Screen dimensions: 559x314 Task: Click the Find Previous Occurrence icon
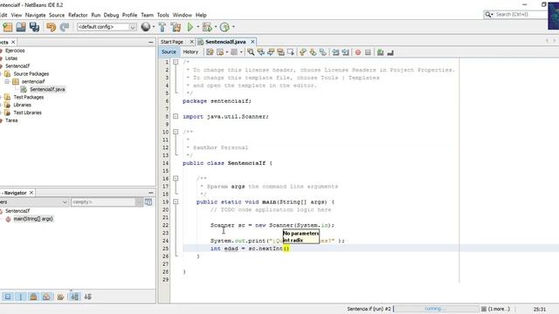[x=261, y=52]
